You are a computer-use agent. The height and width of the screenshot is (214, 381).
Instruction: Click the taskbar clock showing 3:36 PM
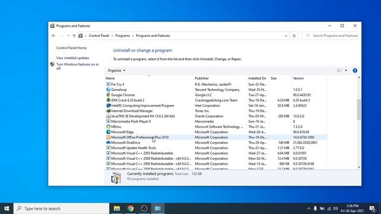tap(352, 209)
